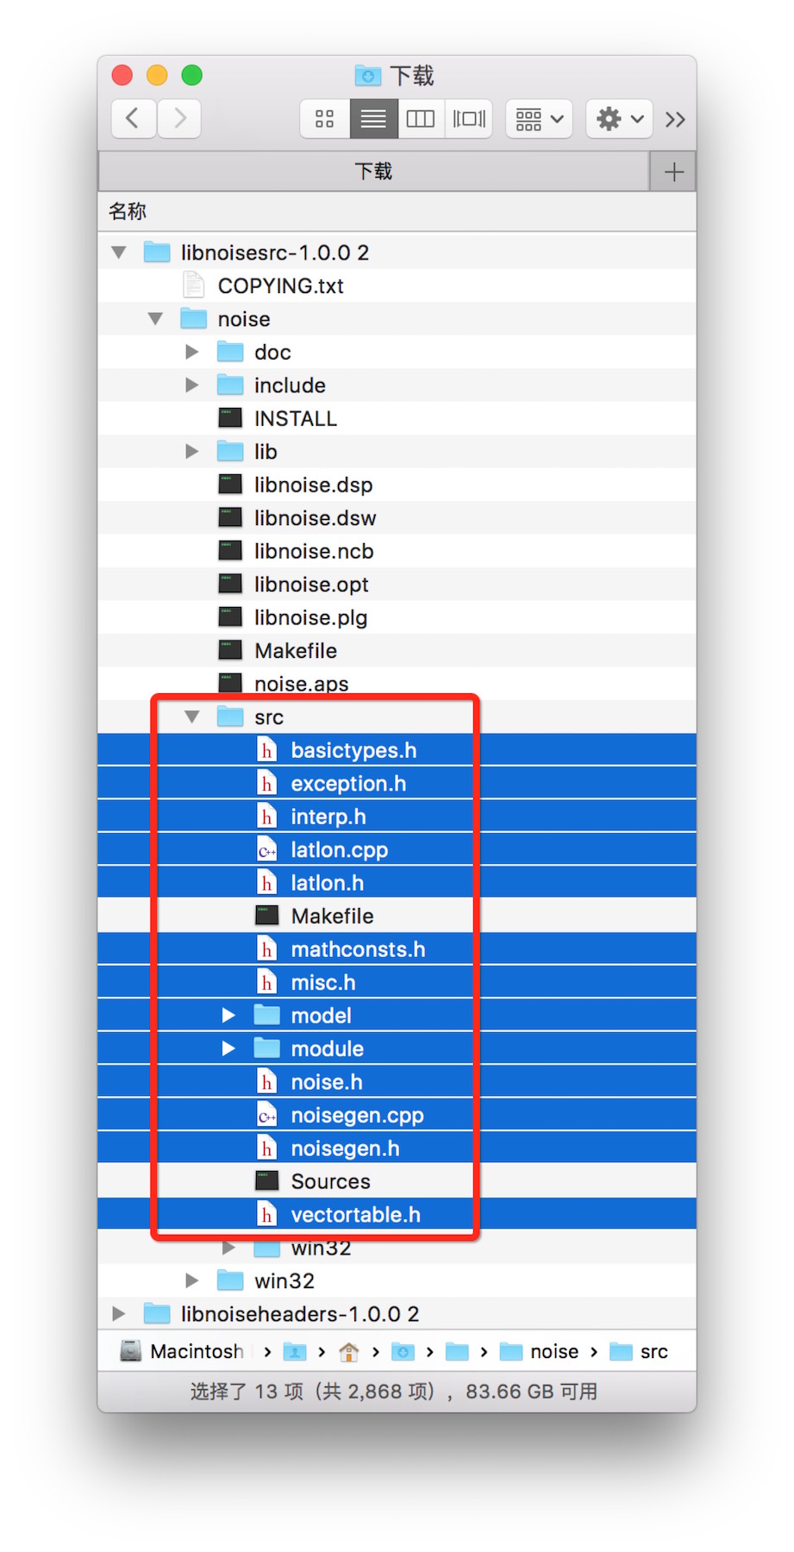
Task: Select the vectortable.h header file icon
Action: 267,1215
